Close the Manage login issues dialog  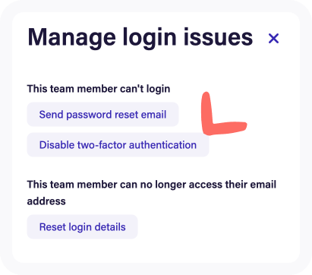(x=273, y=39)
